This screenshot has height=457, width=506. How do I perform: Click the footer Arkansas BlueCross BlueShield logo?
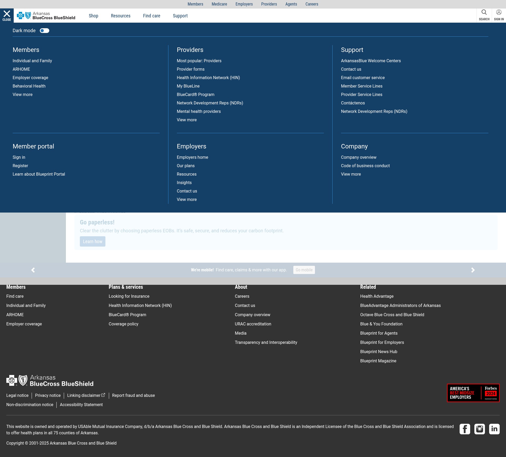(50, 381)
